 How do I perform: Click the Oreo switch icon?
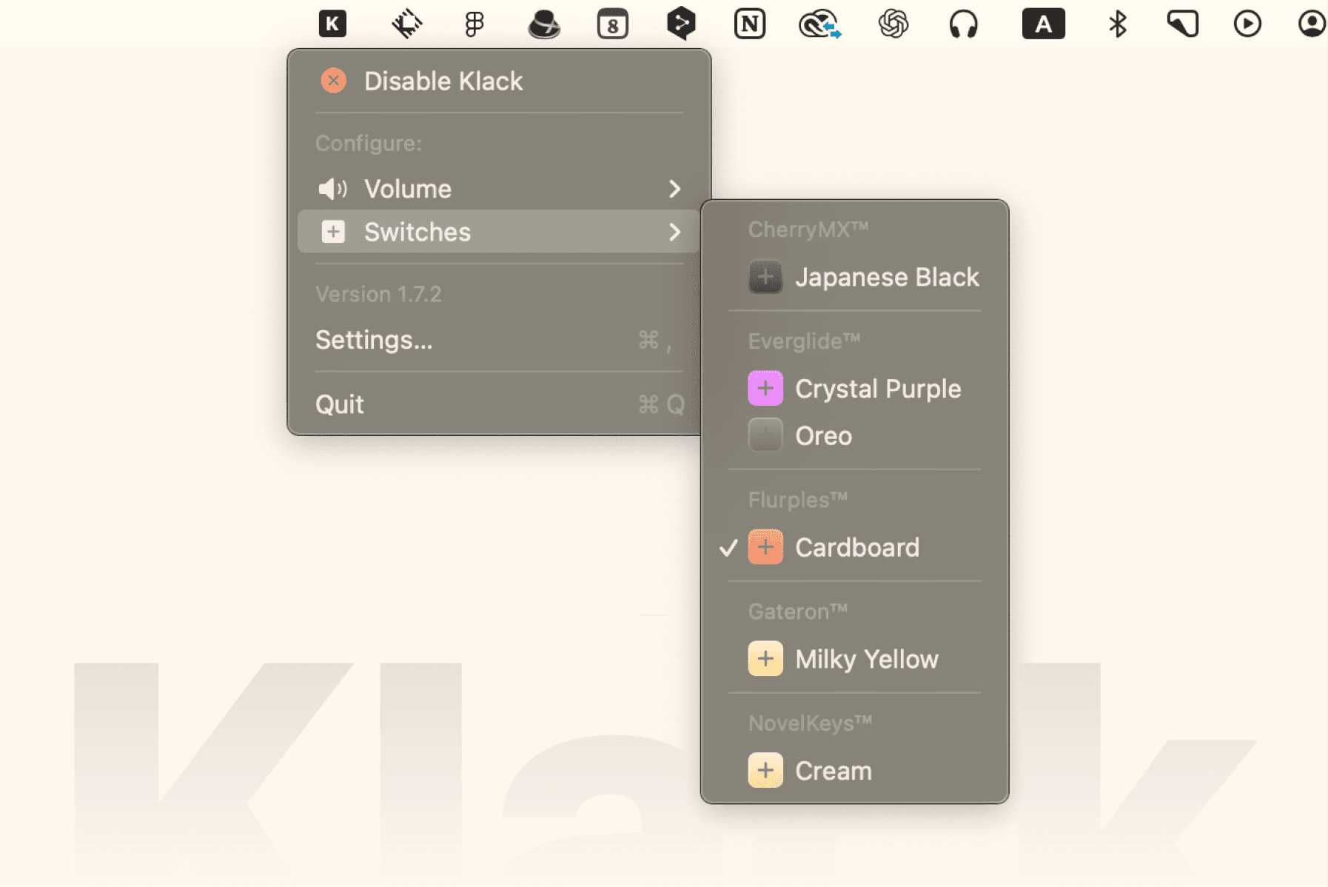(x=765, y=435)
